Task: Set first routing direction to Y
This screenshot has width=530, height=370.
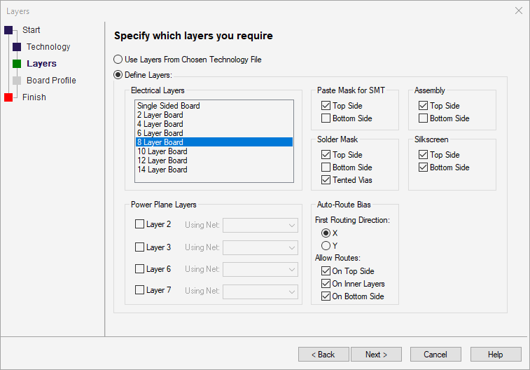Action: point(326,245)
